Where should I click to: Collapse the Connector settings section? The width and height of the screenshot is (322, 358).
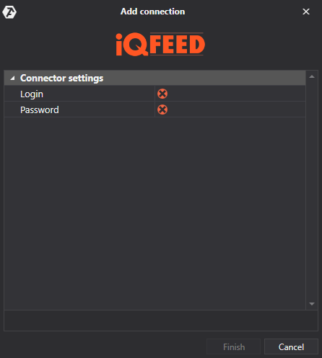point(12,78)
